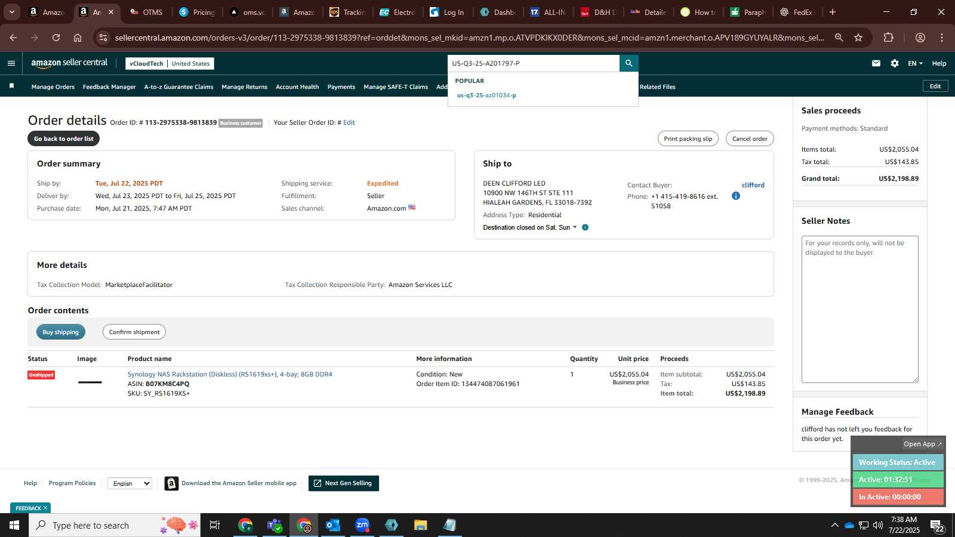
Task: Click the browser zoom magnifier icon
Action: [839, 38]
